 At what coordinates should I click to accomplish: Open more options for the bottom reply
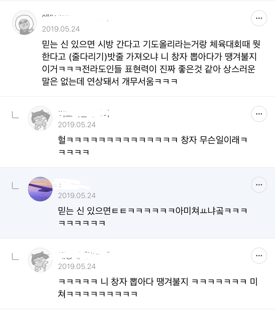[259, 256]
